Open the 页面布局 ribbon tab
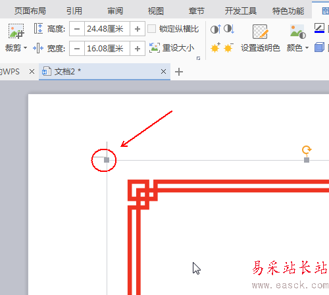The height and width of the screenshot is (295, 329). (x=30, y=11)
